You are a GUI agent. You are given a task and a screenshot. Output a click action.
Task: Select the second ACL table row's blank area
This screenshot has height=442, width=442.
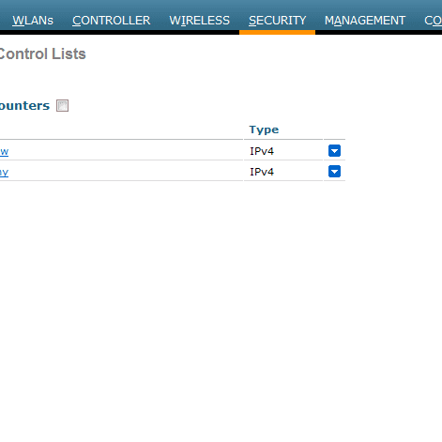pos(125,171)
